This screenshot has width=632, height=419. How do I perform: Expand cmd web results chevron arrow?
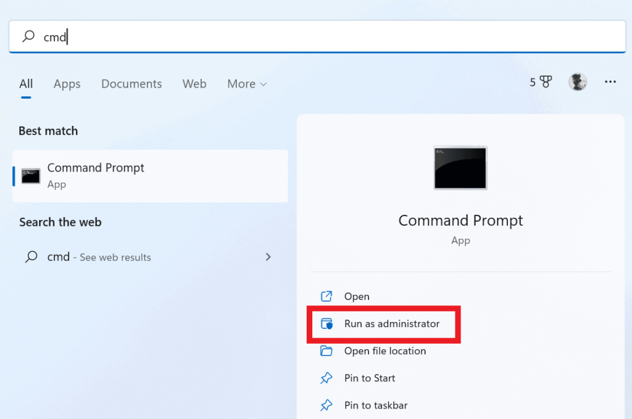[x=268, y=257]
